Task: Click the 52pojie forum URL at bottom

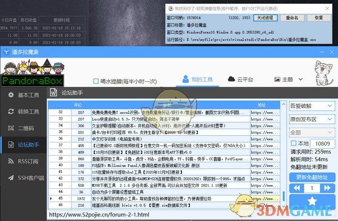Action: (99, 215)
